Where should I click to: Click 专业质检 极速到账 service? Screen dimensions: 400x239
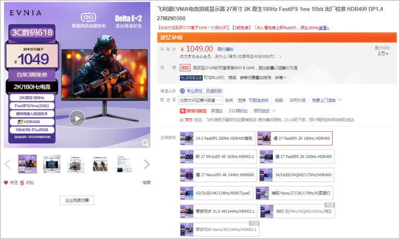click(202, 91)
